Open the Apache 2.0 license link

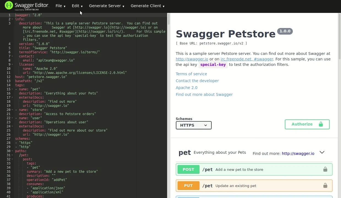pyautogui.click(x=186, y=87)
